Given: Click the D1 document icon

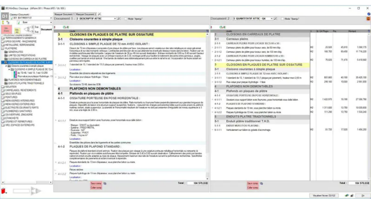Looking at the screenshot, I should (5, 16).
